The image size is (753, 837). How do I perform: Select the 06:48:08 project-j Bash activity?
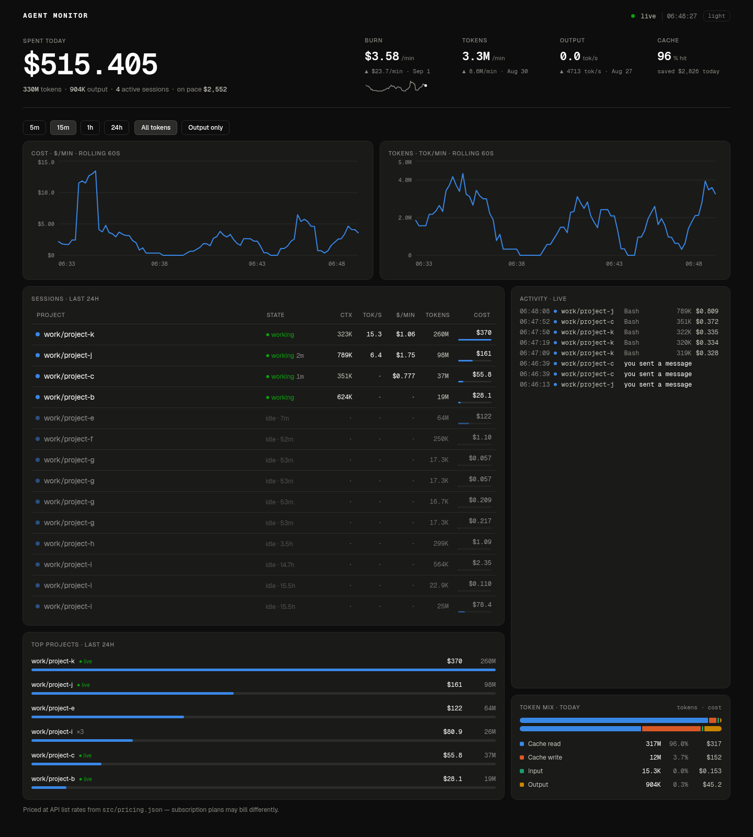pos(619,311)
